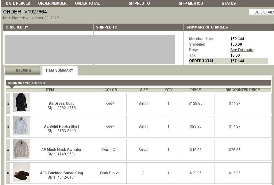Image resolution: width=274 pixels, height=185 pixels.
Task: Click the size 9 cell for clog
Action: pyautogui.click(x=143, y=173)
